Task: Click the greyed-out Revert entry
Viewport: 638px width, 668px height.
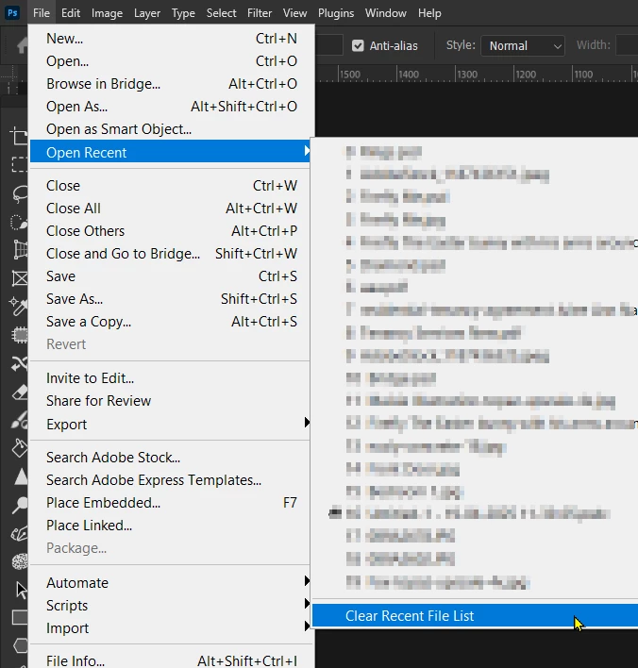Action: (x=171, y=343)
